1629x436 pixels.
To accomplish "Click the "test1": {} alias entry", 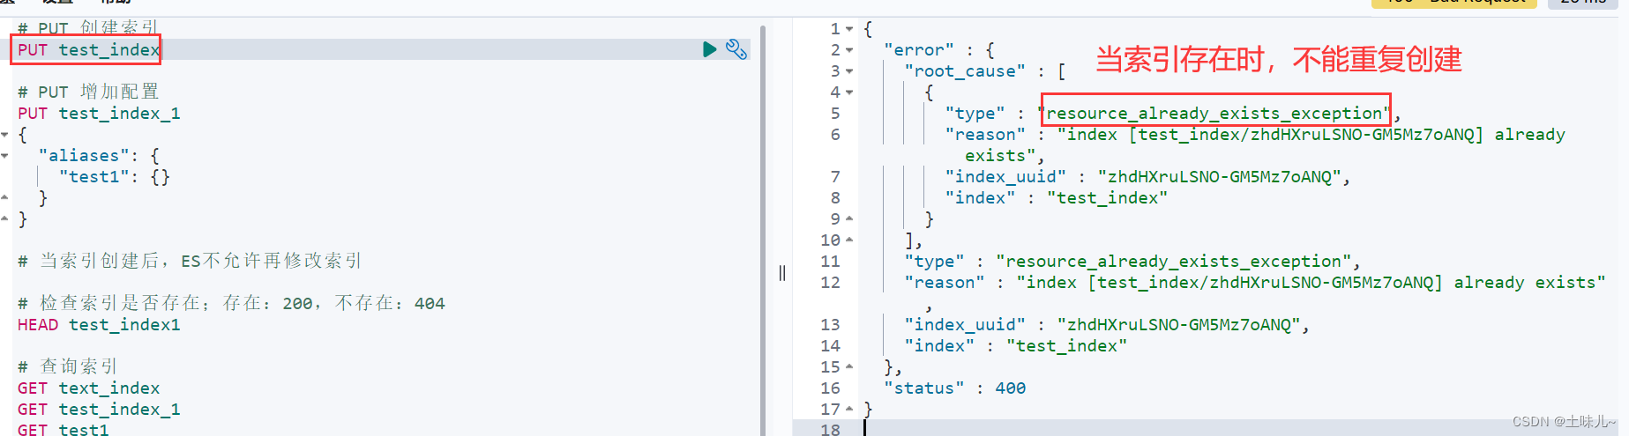I will 115,177.
